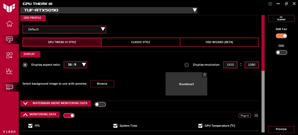Uncheck GPU Temperature (°C) checkbox
This screenshot has width=298, height=135.
200,126
